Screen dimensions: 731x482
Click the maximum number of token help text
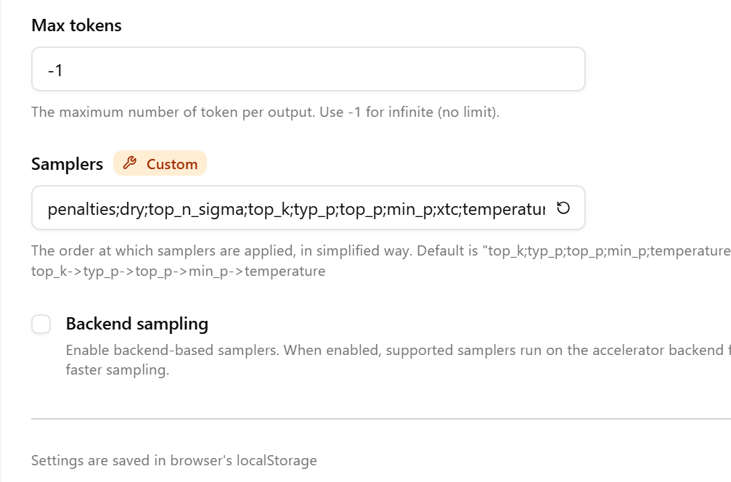click(x=265, y=113)
